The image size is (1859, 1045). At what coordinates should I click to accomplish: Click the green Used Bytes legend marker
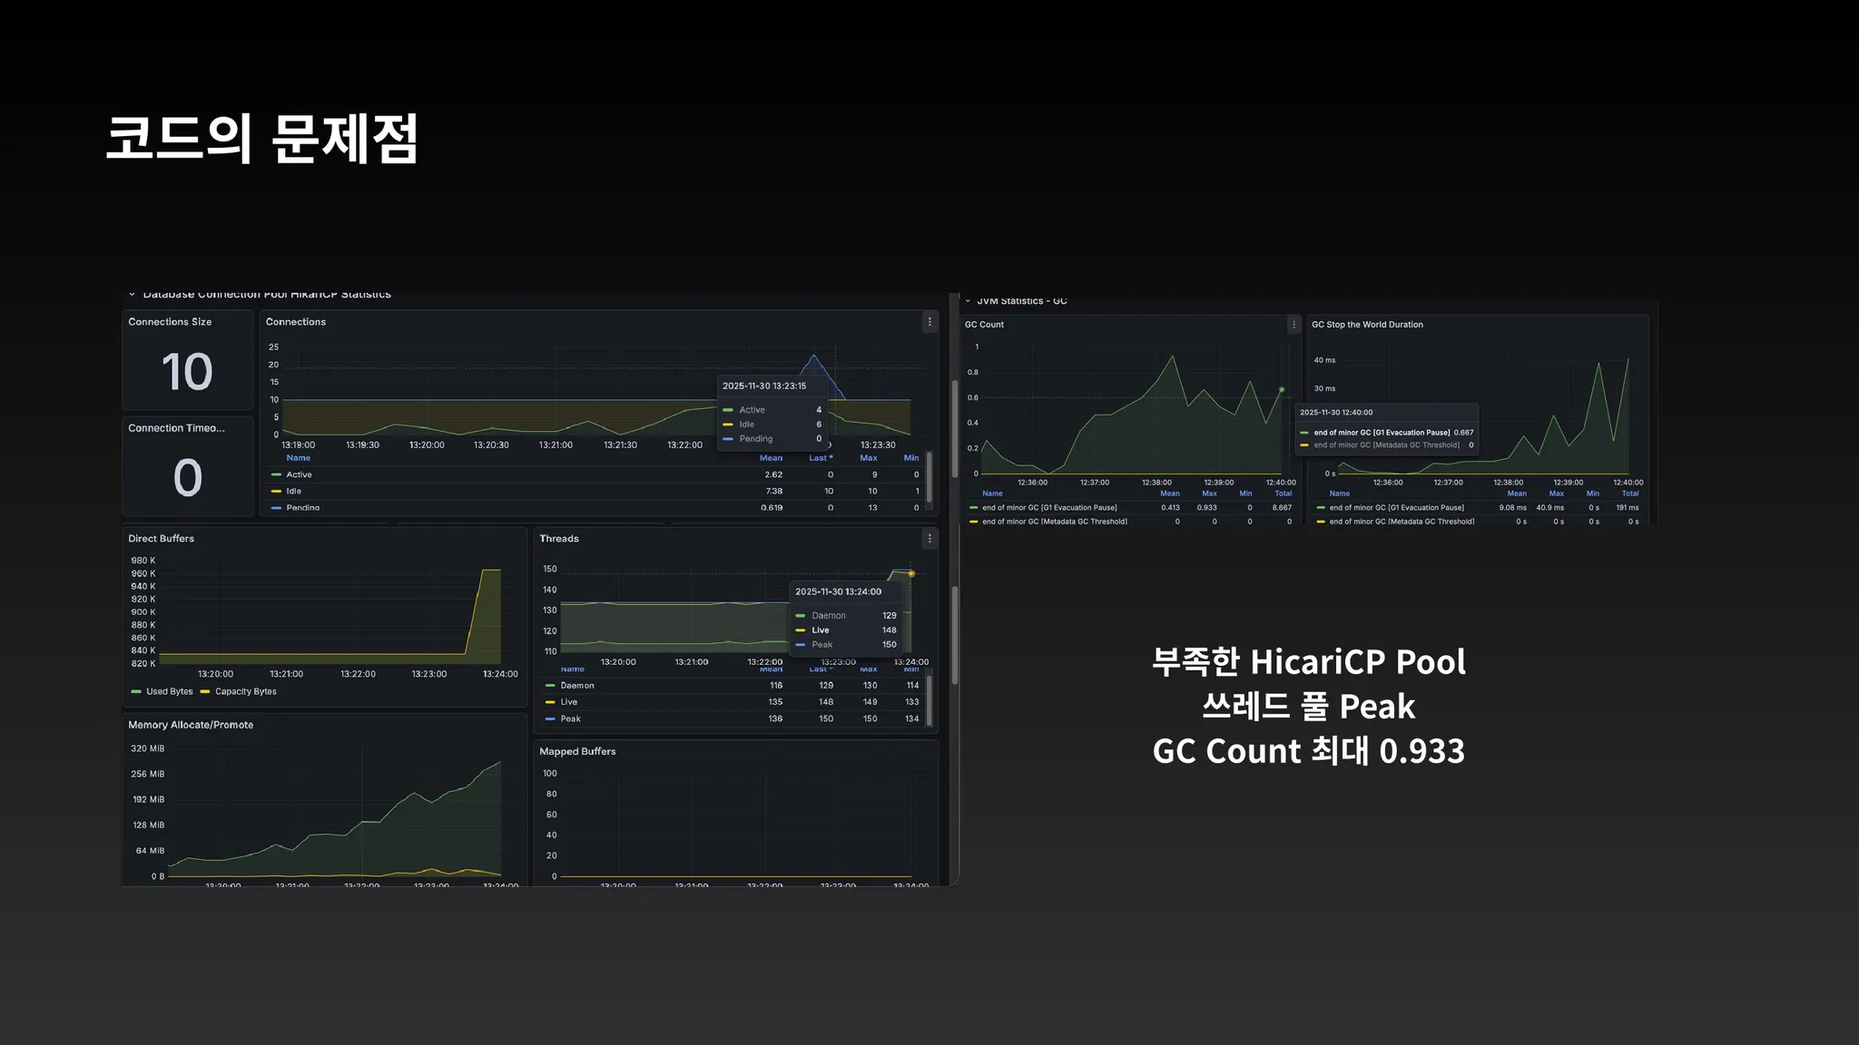[136, 692]
